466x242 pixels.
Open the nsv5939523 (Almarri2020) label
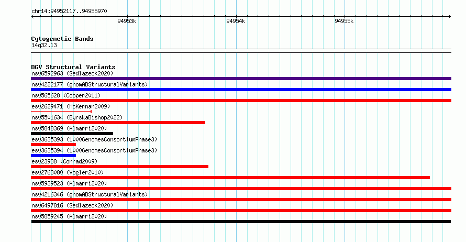click(69, 183)
